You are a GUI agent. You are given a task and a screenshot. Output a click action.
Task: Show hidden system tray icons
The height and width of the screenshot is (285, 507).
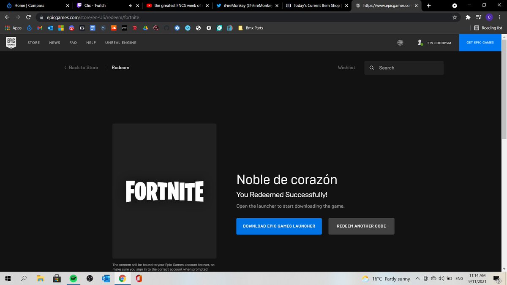(x=417, y=279)
